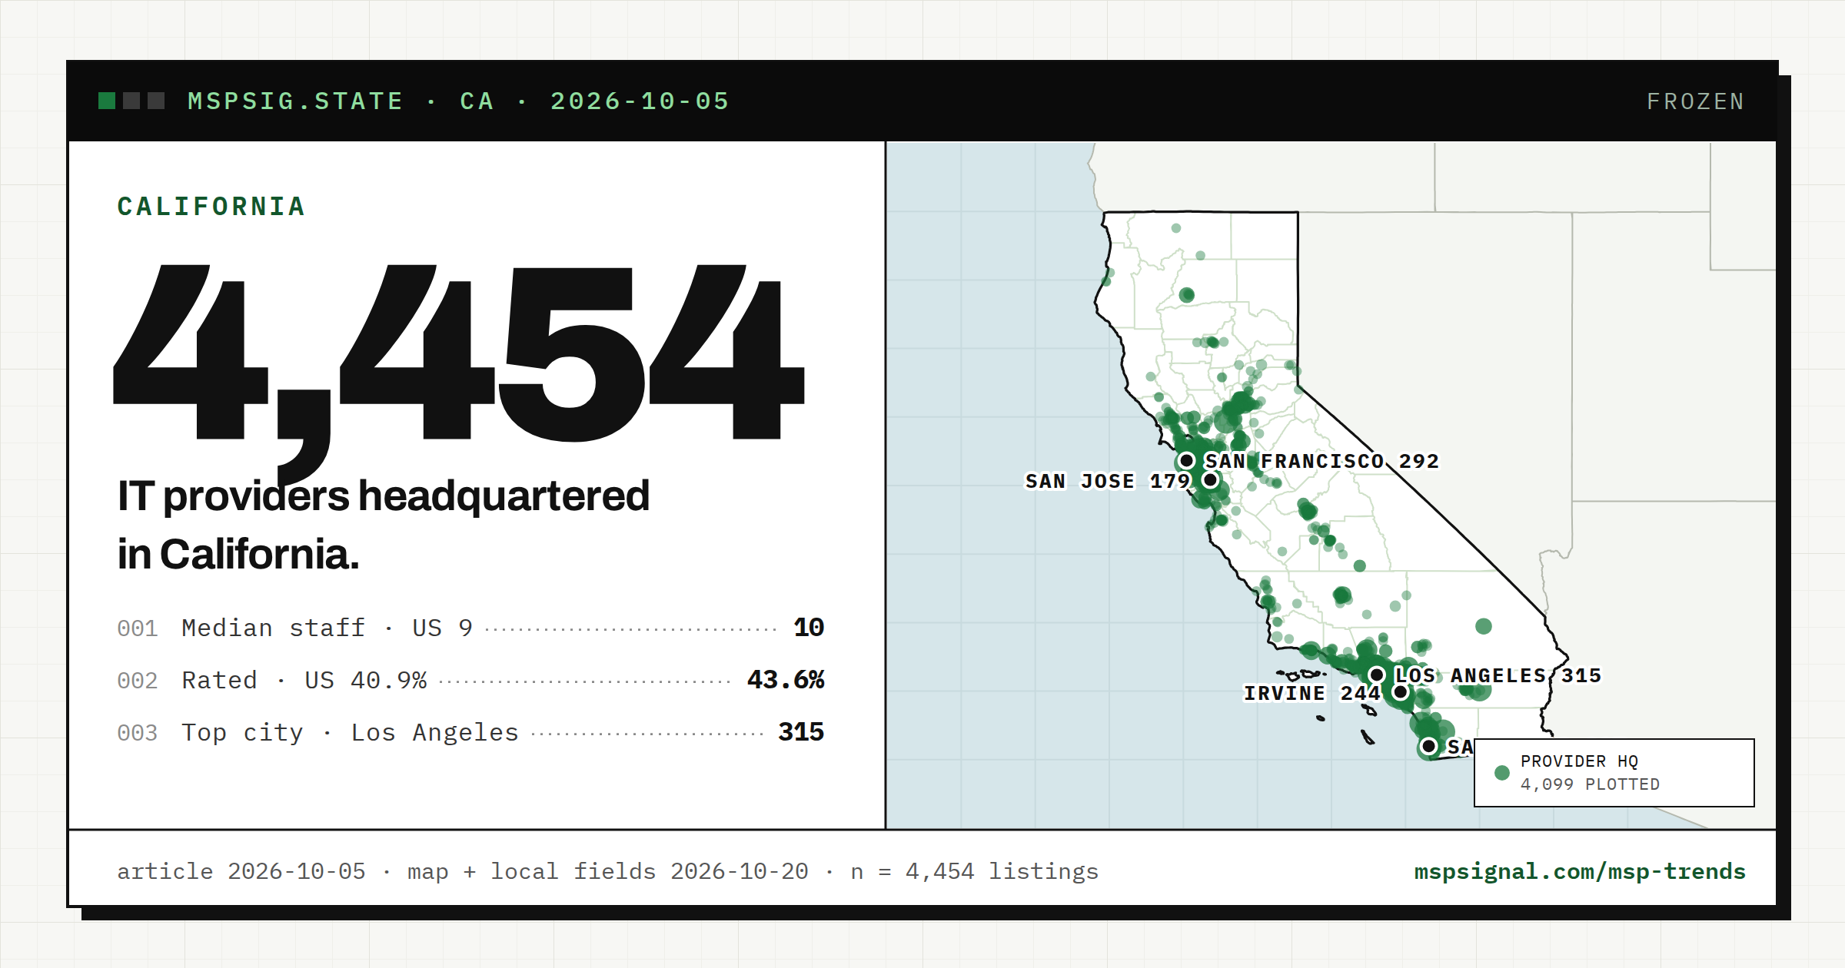
Task: Click the SAN FRANCISCO 292 map label
Action: [1321, 461]
